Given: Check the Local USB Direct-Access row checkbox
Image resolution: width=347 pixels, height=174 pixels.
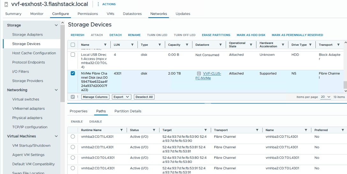Looking at the screenshot, I should [73, 54].
